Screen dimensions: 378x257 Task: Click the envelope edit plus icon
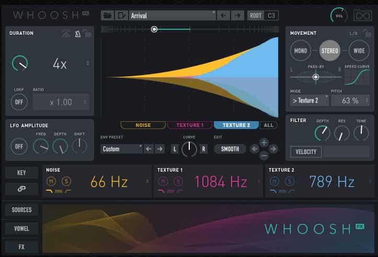[264, 143]
